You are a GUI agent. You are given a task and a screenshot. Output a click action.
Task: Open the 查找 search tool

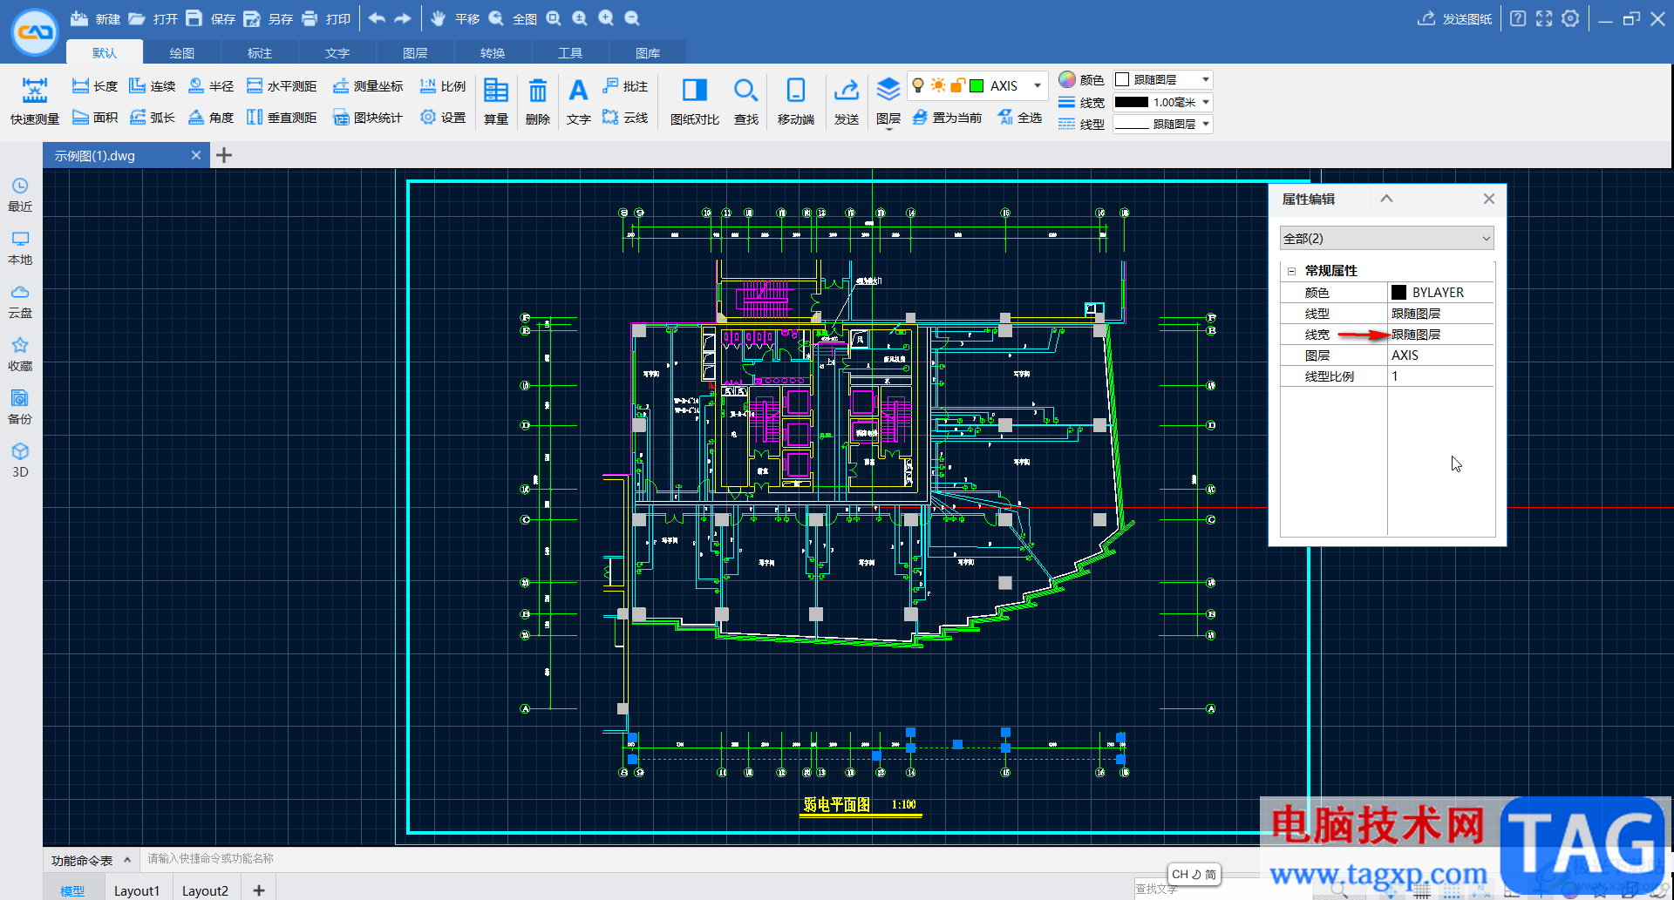[x=745, y=101]
